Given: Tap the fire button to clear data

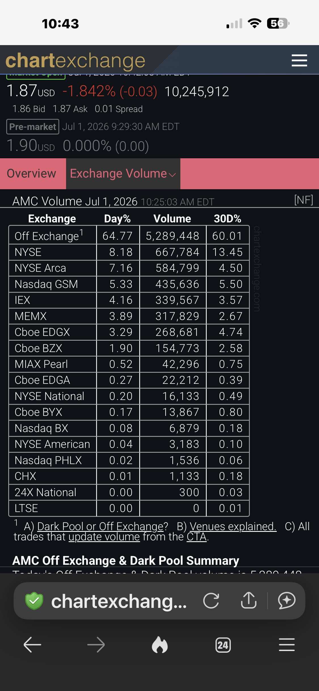Looking at the screenshot, I should (160, 645).
